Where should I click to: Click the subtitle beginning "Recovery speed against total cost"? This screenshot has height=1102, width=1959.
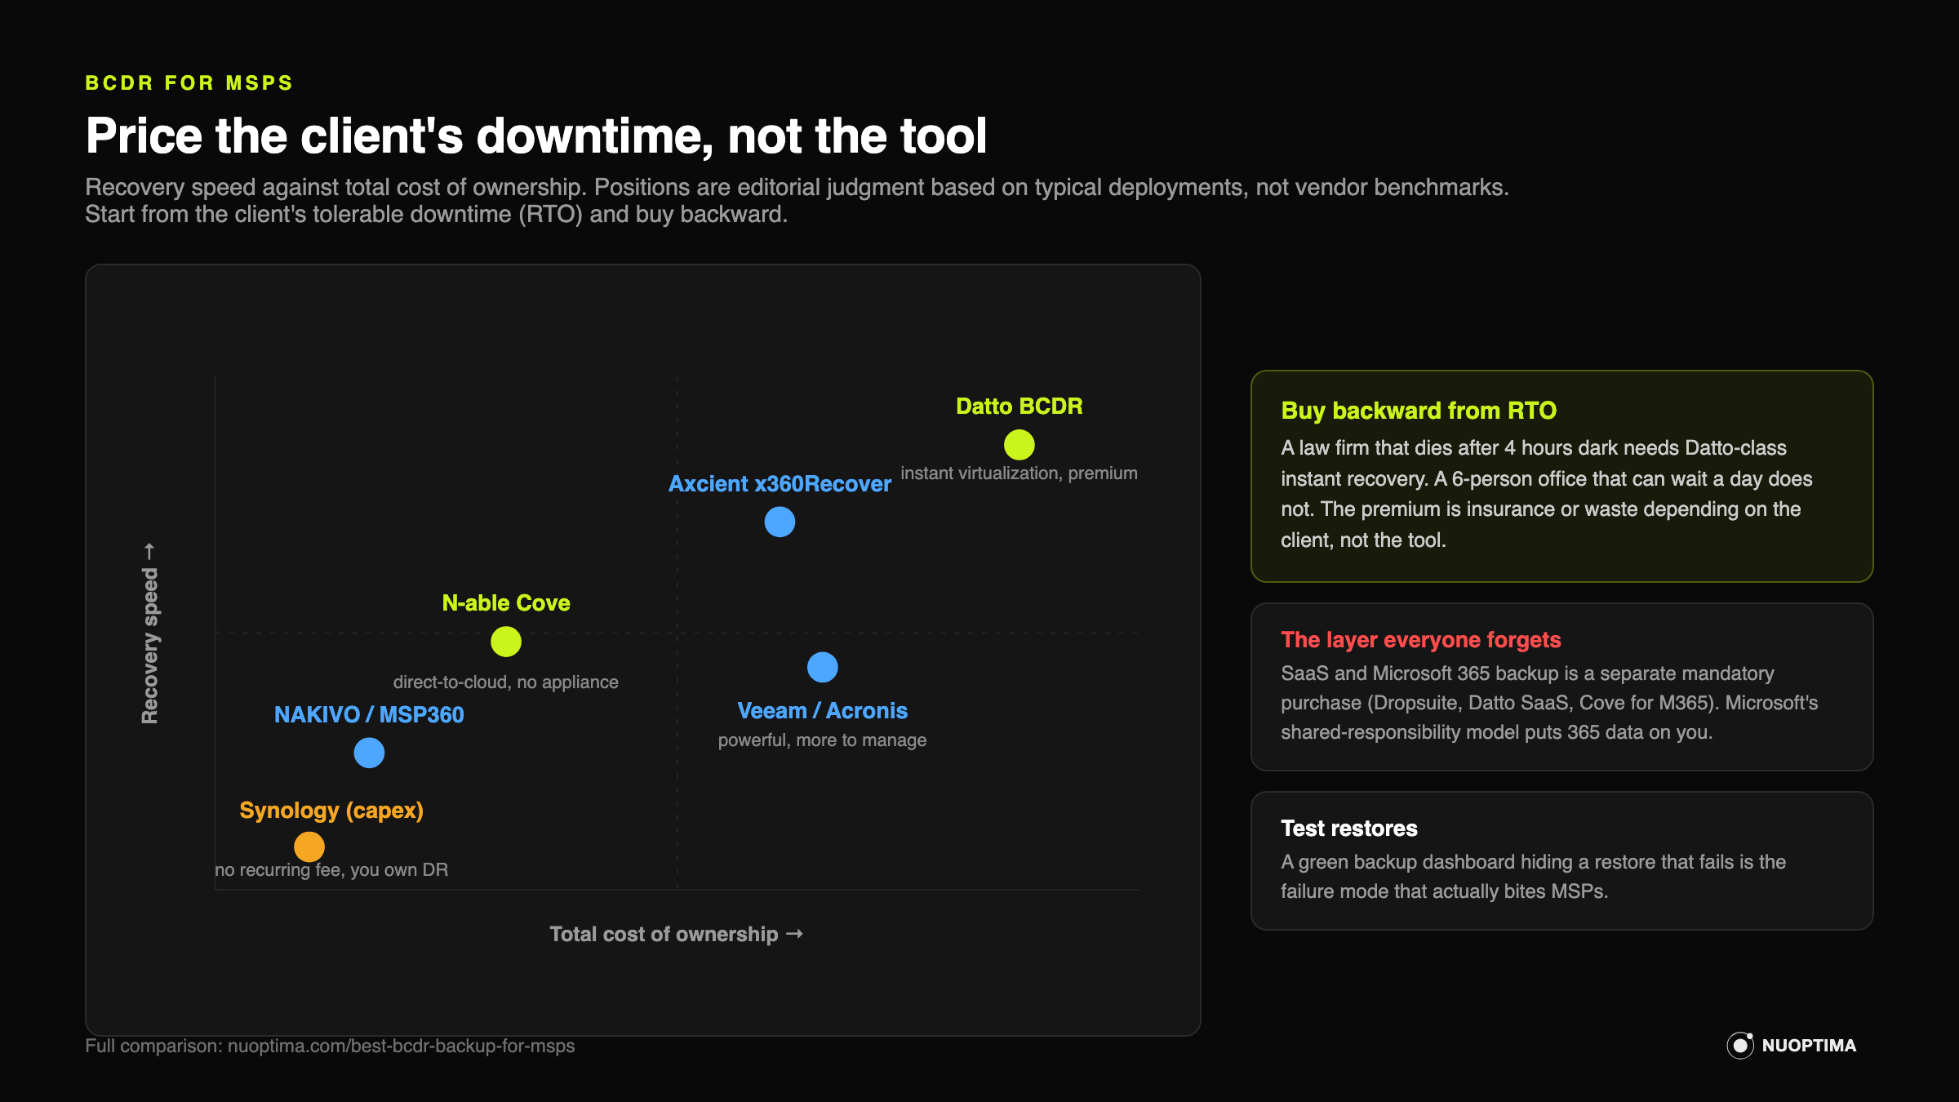(x=797, y=201)
